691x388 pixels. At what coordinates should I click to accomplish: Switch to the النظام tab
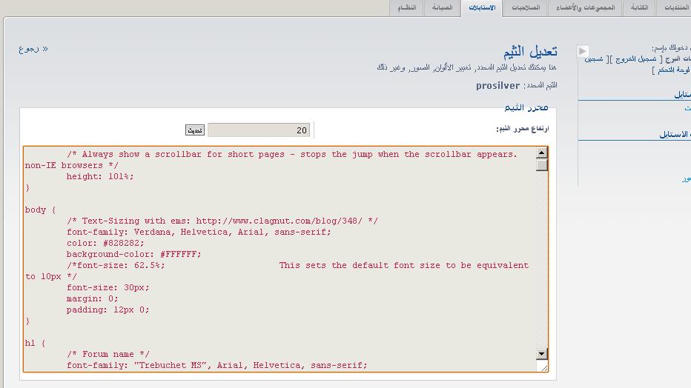click(x=406, y=8)
